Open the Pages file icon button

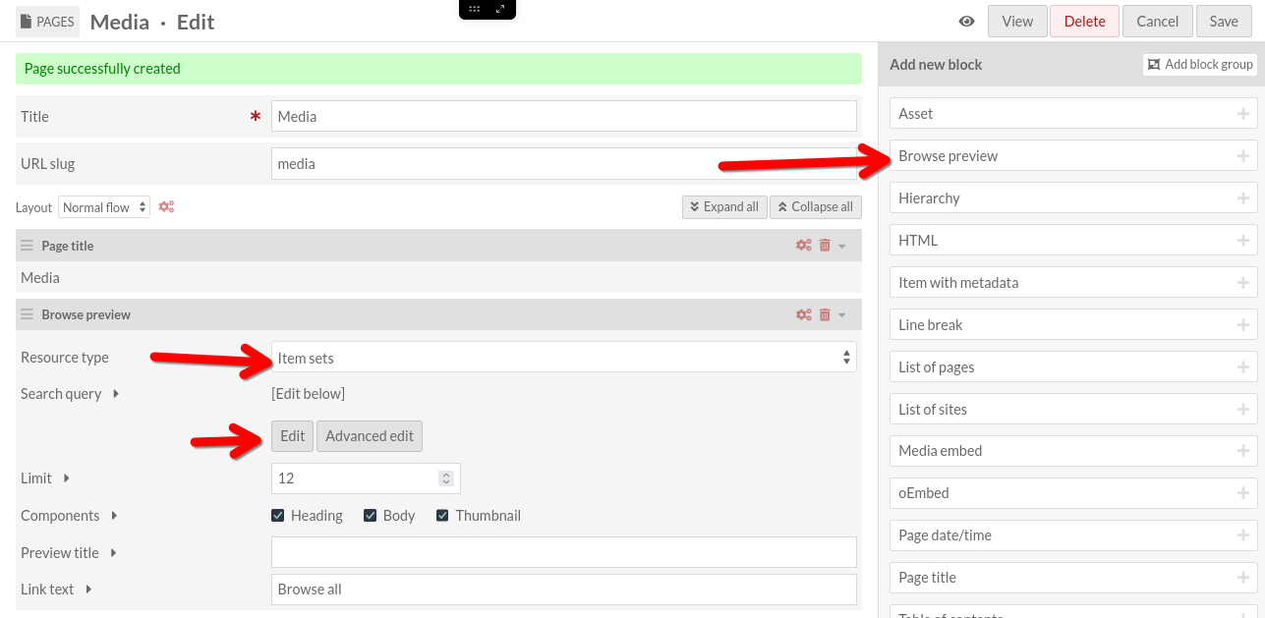47,22
